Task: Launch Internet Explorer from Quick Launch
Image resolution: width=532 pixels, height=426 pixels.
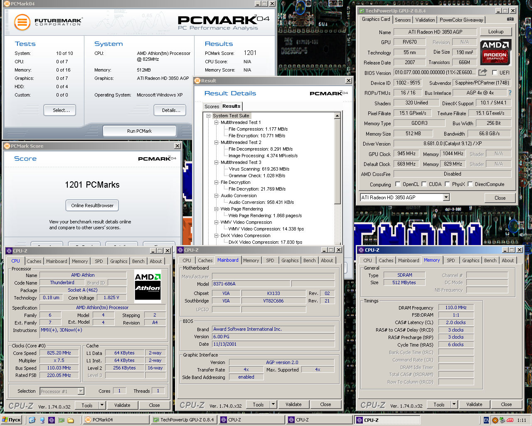Action: (x=32, y=420)
